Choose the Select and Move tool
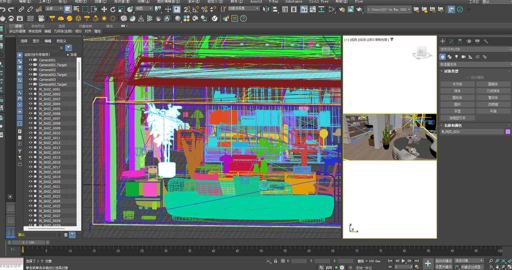The width and height of the screenshot is (512, 270). click(104, 9)
